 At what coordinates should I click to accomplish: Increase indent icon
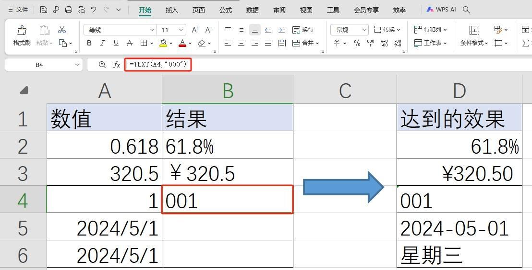point(282,30)
